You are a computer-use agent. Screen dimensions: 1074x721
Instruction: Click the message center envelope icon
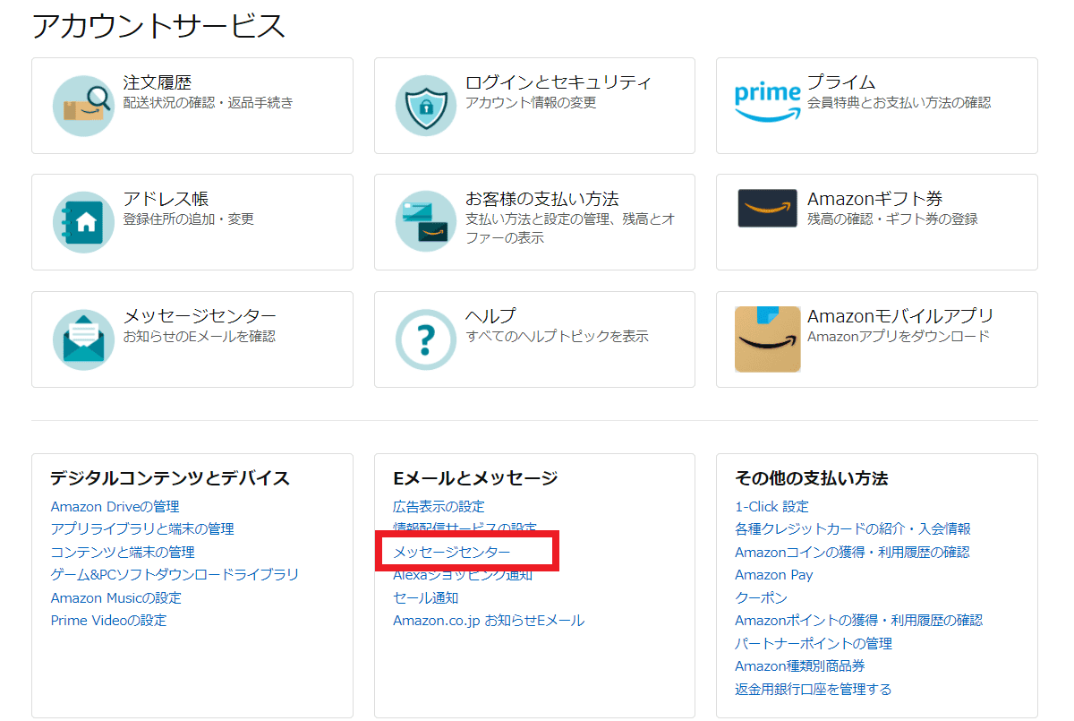(82, 339)
